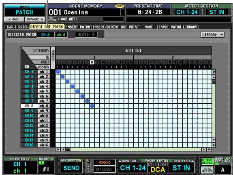Select the CH 1 channel row label
233x175 pixels.
point(29,72)
